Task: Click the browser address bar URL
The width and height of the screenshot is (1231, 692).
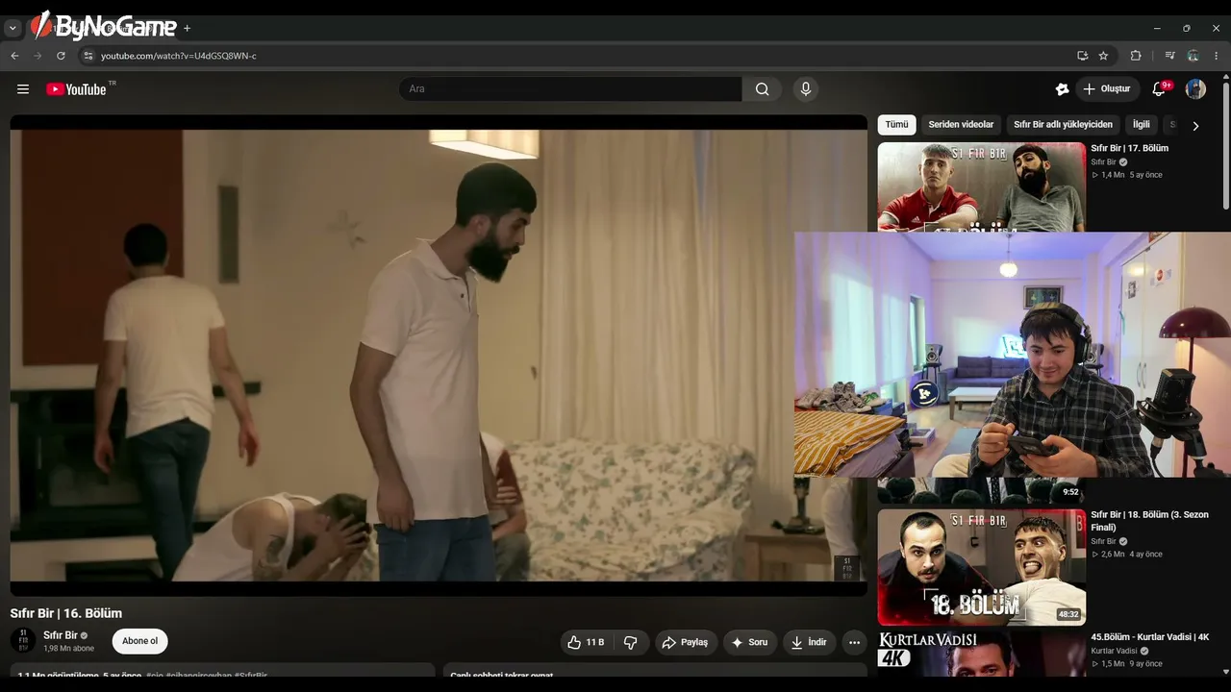Action: [179, 56]
